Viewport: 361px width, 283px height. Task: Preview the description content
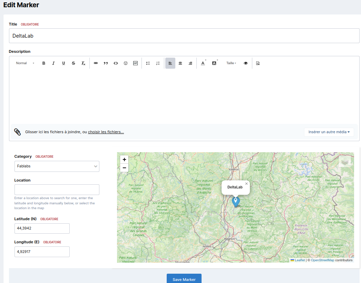pyautogui.click(x=258, y=63)
